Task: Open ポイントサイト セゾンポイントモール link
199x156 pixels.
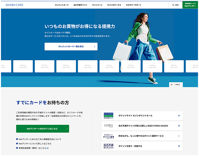Action: (142, 116)
